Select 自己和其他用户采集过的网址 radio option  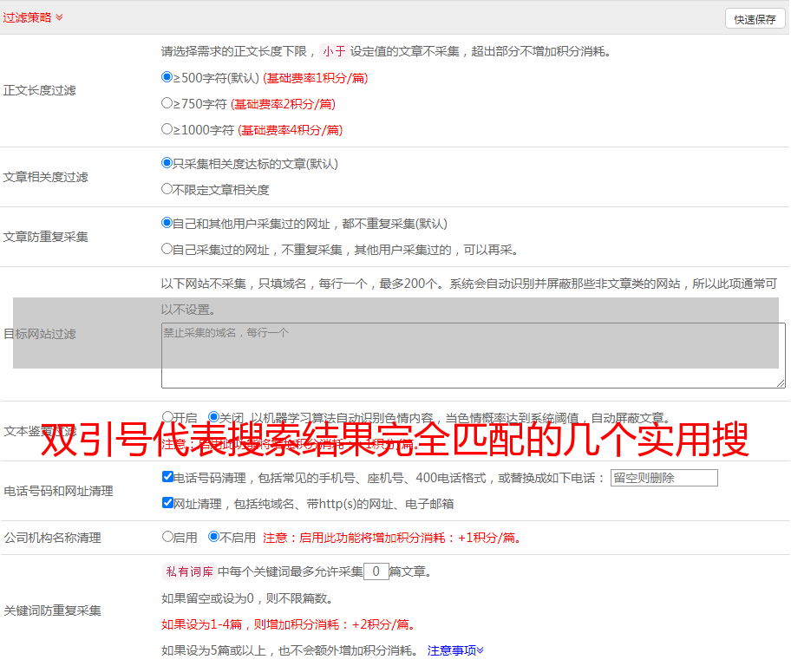(167, 223)
